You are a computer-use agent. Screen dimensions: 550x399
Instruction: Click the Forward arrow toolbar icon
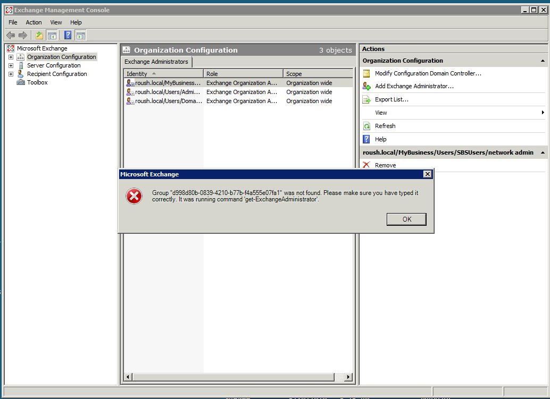tap(23, 36)
